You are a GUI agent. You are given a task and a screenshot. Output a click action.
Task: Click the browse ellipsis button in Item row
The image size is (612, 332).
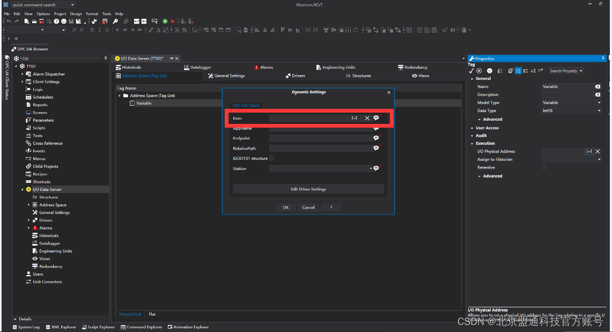pyautogui.click(x=355, y=118)
